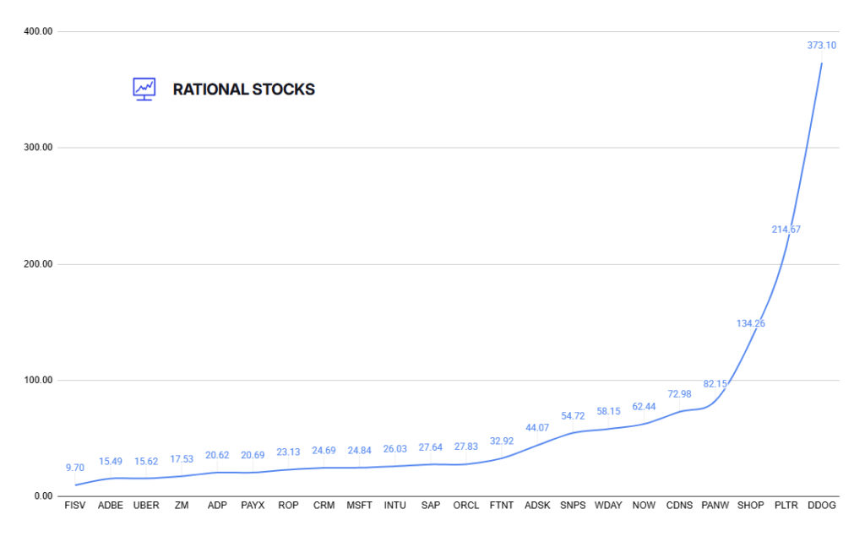
Task: Select the 214.67 data point value
Action: coord(786,229)
